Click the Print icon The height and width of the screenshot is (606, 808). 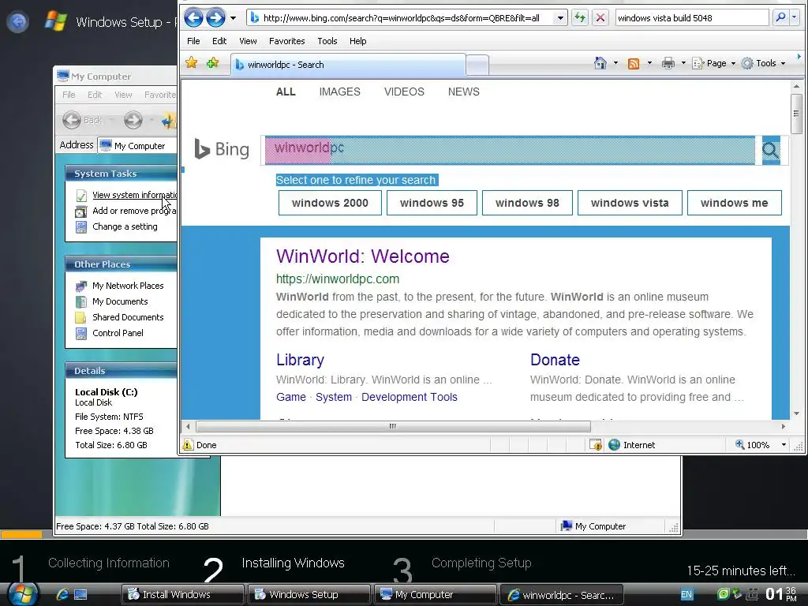pos(668,63)
